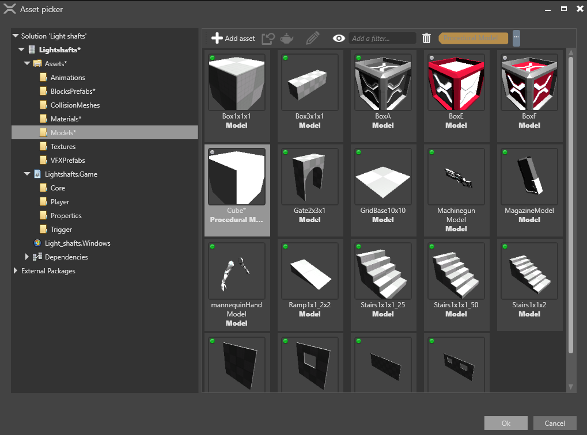
Task: Click the pencil edit asset icon
Action: click(312, 39)
